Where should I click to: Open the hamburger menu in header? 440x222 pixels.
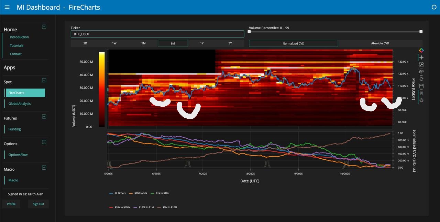[7, 7]
